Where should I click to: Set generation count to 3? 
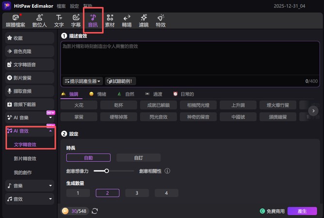coord(137,193)
